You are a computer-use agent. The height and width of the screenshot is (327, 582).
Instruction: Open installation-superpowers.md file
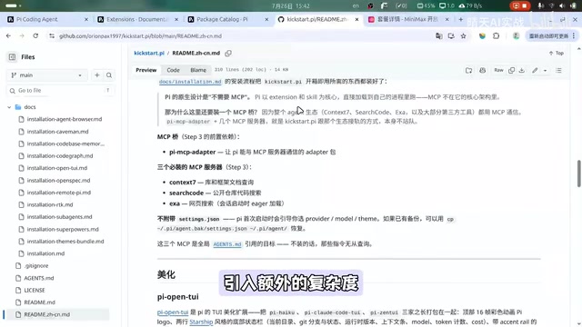63,229
